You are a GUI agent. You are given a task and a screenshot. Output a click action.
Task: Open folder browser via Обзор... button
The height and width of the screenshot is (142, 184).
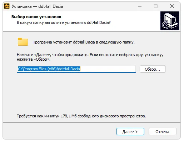point(153,69)
